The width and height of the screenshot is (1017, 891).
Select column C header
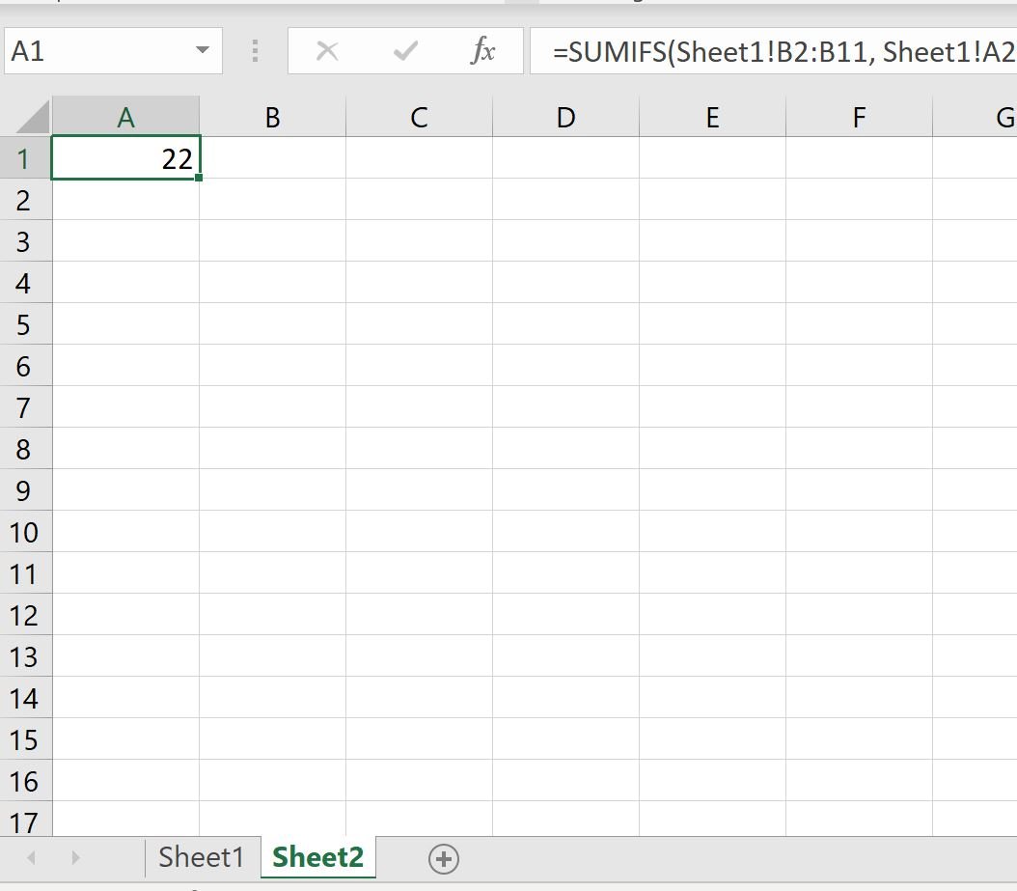pyautogui.click(x=419, y=117)
